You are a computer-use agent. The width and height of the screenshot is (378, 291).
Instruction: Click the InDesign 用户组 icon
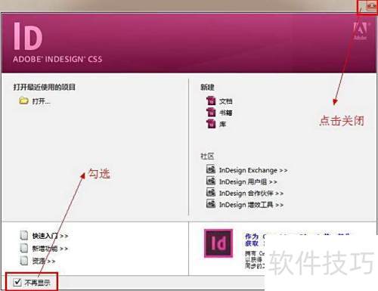[211, 181]
